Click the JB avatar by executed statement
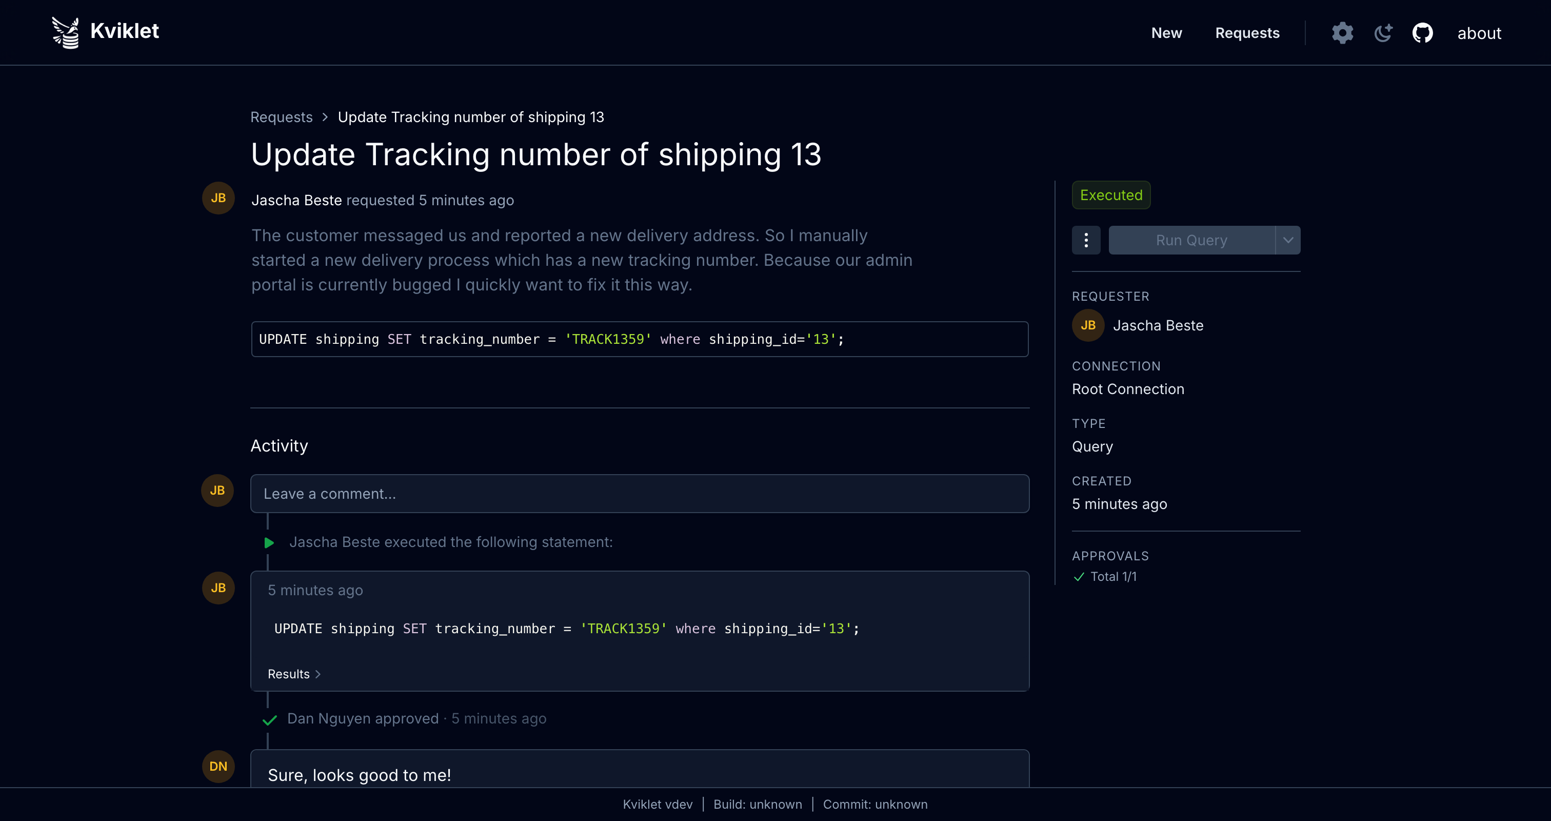 [218, 588]
